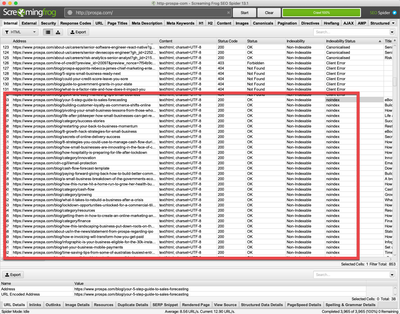Screen dimensions: 400x314
Task: Open the HTML filter dropdown
Action: pos(20,32)
